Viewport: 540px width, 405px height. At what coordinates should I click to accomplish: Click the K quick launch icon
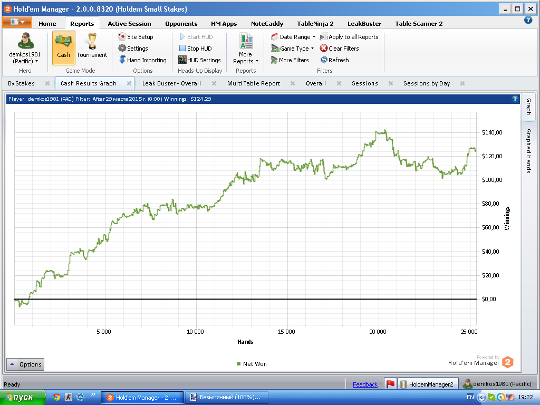69,397
